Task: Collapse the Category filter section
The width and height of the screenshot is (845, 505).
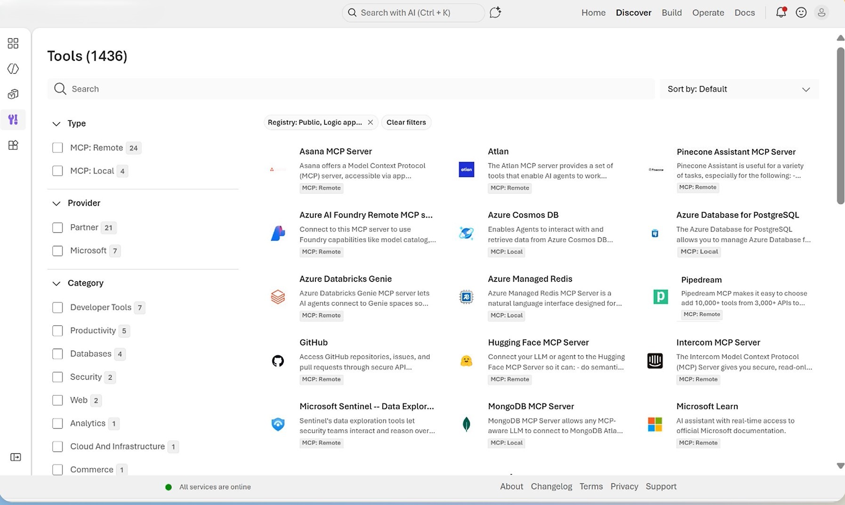Action: tap(56, 283)
